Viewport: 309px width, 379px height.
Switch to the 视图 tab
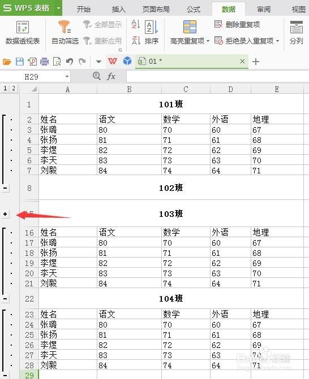[x=299, y=10]
